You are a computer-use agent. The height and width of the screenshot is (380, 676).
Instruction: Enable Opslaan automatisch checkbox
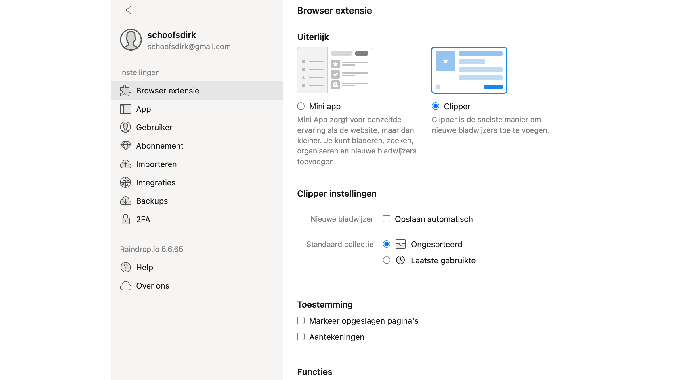tap(387, 219)
